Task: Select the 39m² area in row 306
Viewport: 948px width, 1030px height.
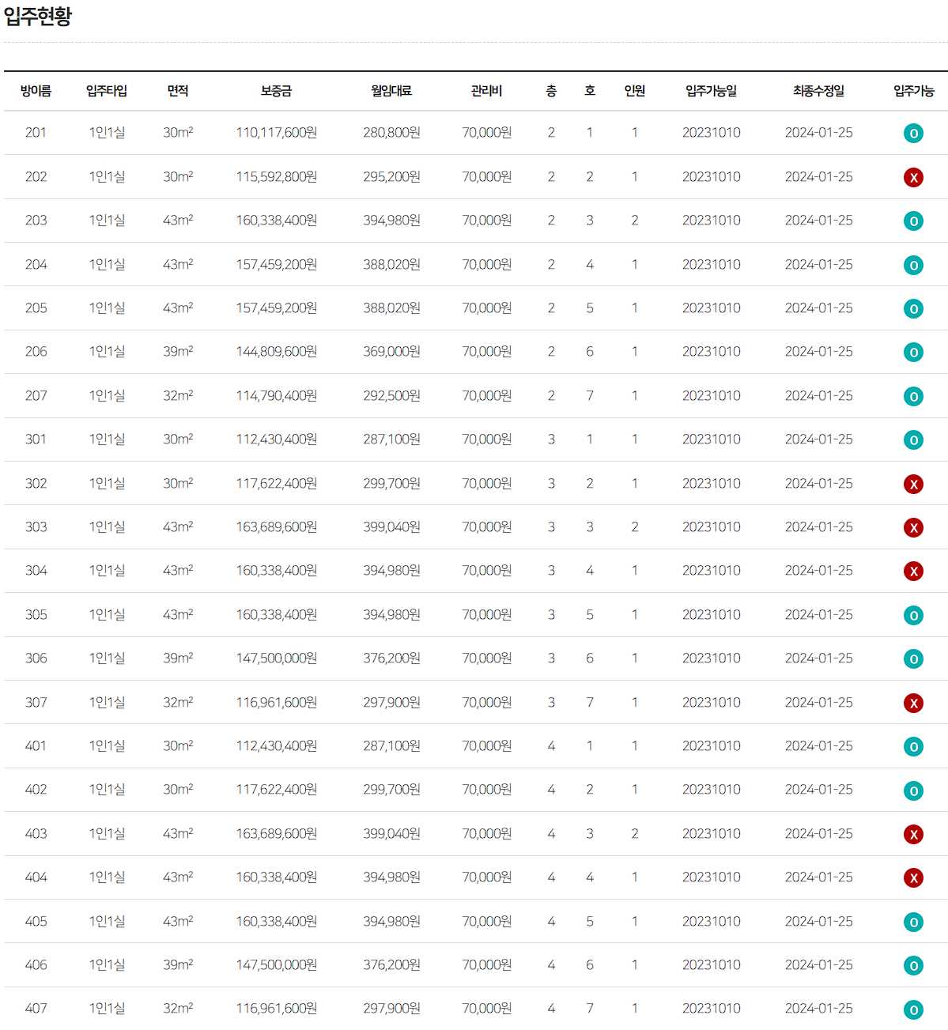Action: click(178, 658)
